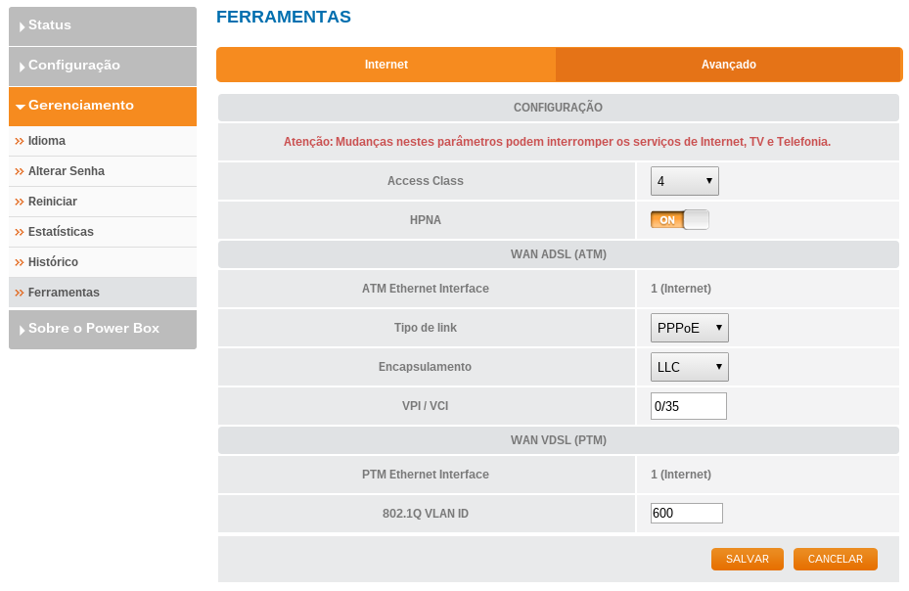Toggle the HPNA switch off
This screenshot has width=909, height=591.
pyautogui.click(x=680, y=220)
